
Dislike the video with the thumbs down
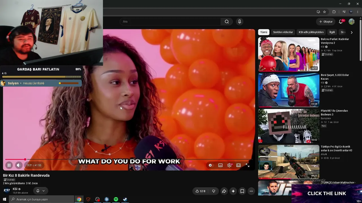click(x=214, y=191)
